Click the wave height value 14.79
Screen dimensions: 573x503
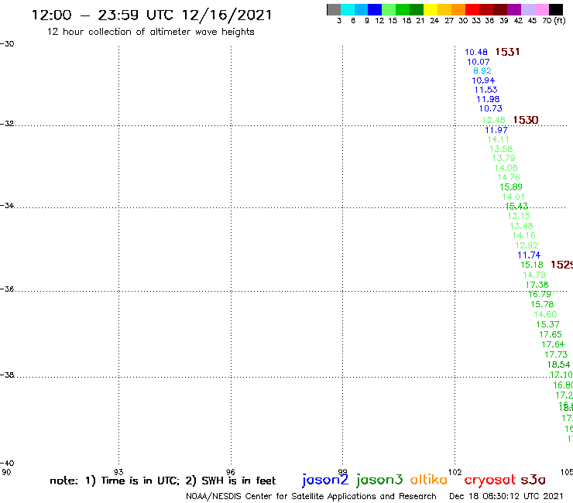click(534, 275)
